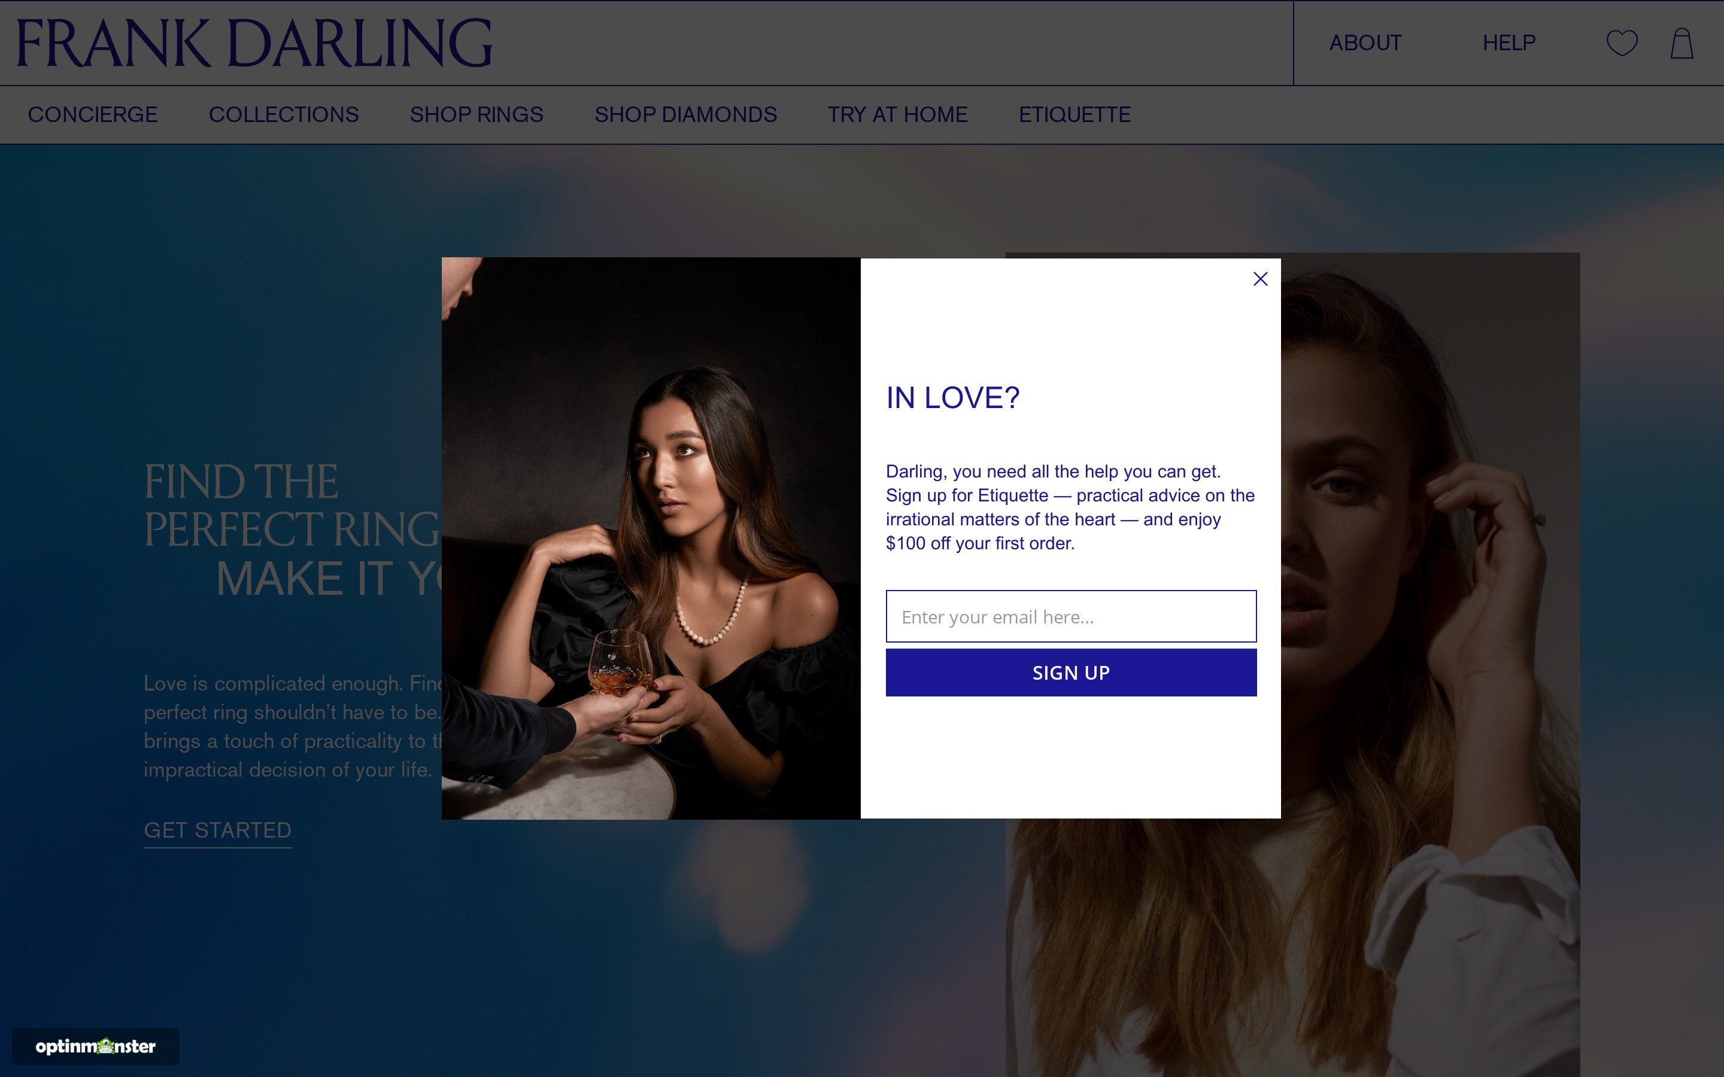Open the About link

(1365, 42)
